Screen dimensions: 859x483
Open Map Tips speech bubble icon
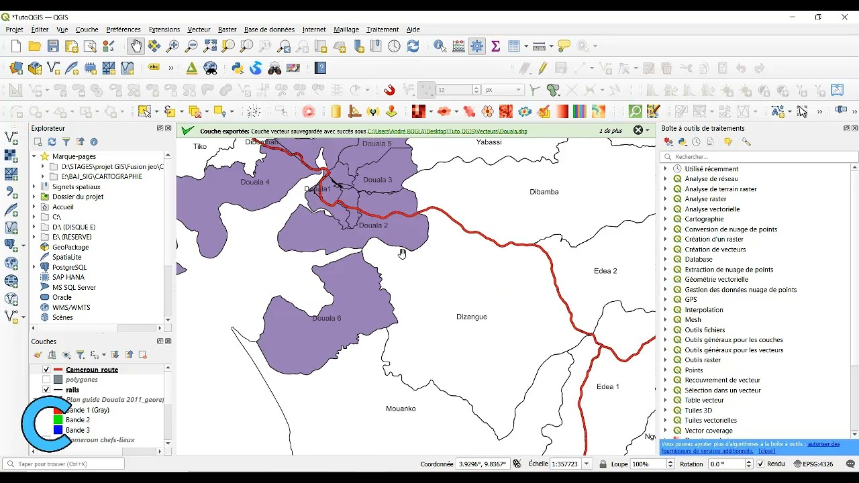[x=564, y=46]
